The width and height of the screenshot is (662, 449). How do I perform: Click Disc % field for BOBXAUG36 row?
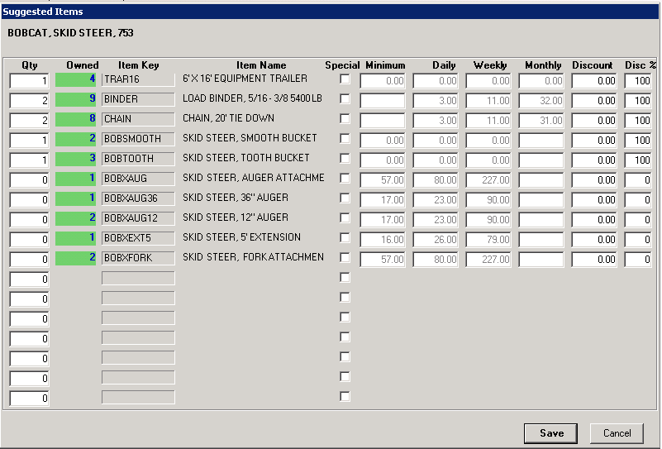[x=638, y=200]
